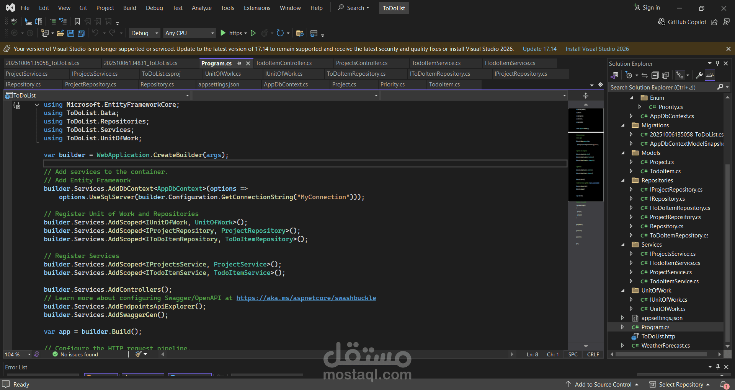The image size is (735, 390).
Task: Open the Debug configuration dropdown
Action: point(144,33)
